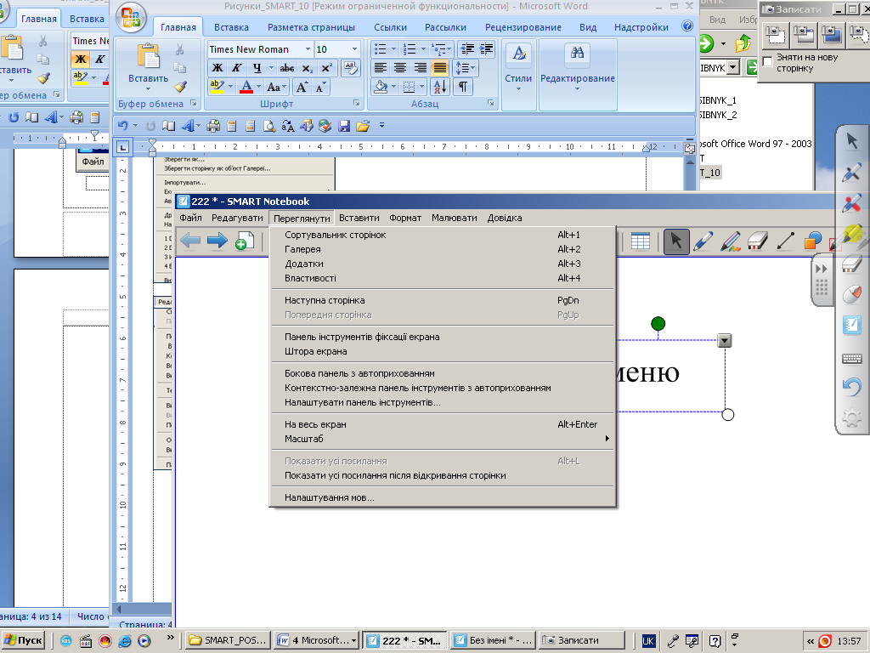Toggle Underline (Ч) in Word ribbon
This screenshot has width=870, height=653.
pos(257,68)
